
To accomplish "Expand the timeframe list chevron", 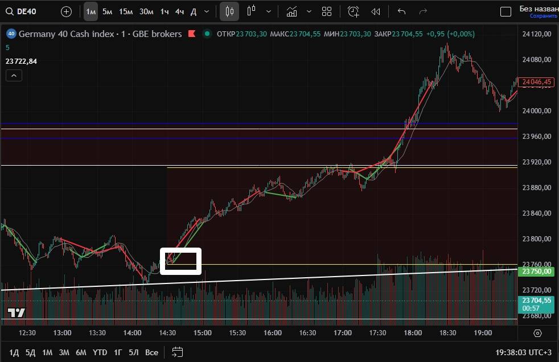I will click(206, 11).
